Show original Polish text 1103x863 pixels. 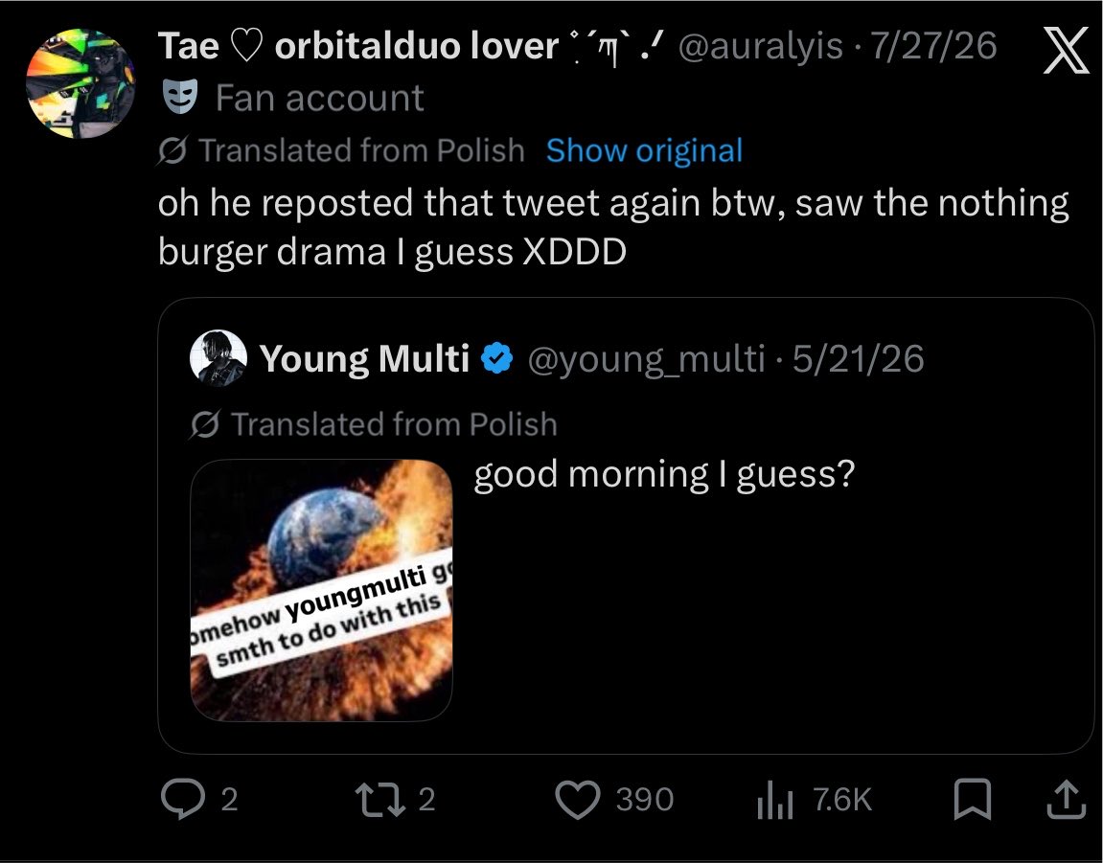click(644, 150)
